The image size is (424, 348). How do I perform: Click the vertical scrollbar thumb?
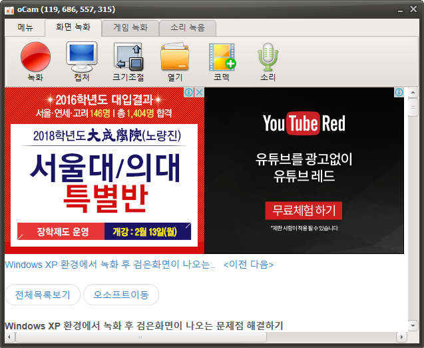pyautogui.click(x=413, y=107)
